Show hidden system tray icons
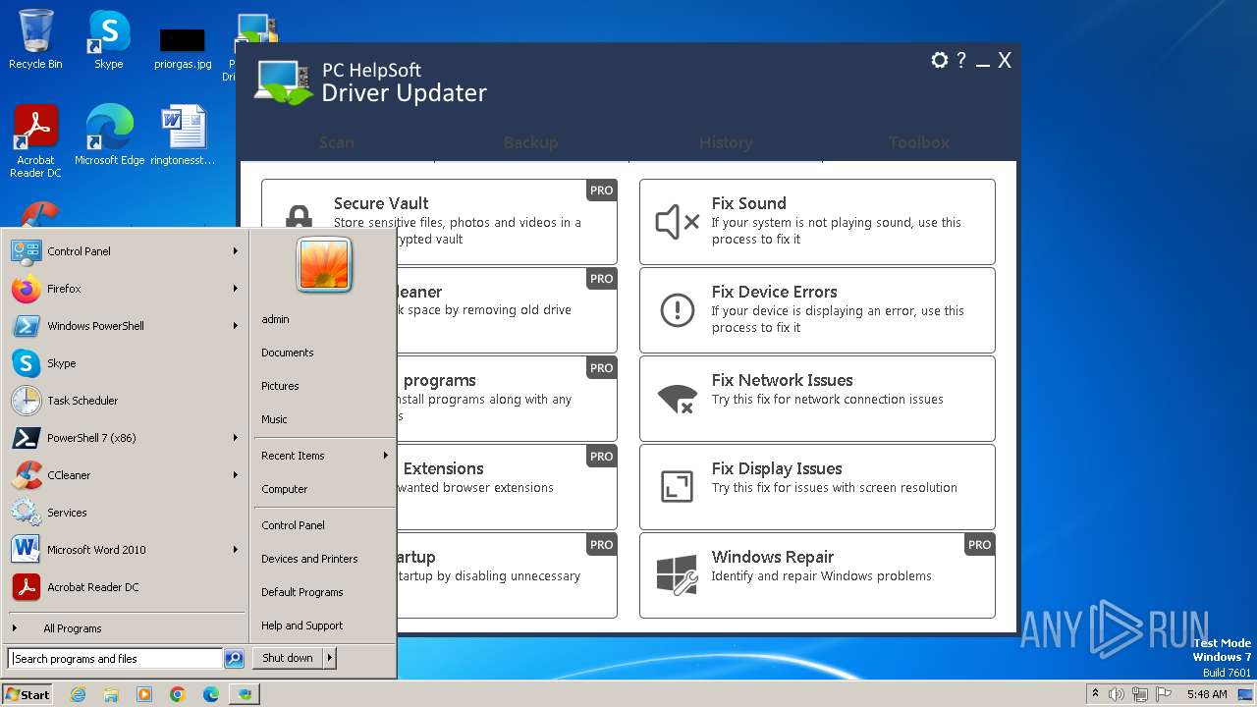 1095,694
